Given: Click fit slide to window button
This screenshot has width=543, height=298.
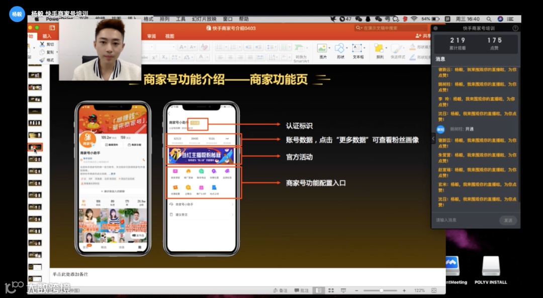Looking at the screenshot, I should pos(434,290).
